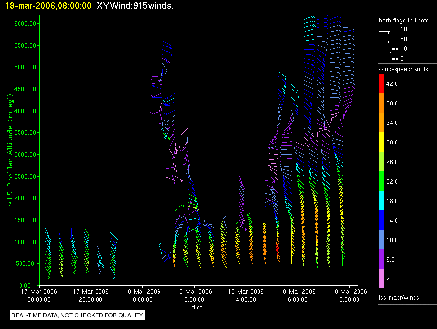Click the 18-Mar-2006 0:00:00 time tick label
Viewport: 437px width, 329px height.
[142, 295]
